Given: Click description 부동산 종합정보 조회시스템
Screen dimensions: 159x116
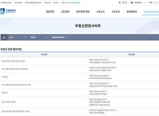Looking at the screenshot, I should pyautogui.click(x=99, y=102).
